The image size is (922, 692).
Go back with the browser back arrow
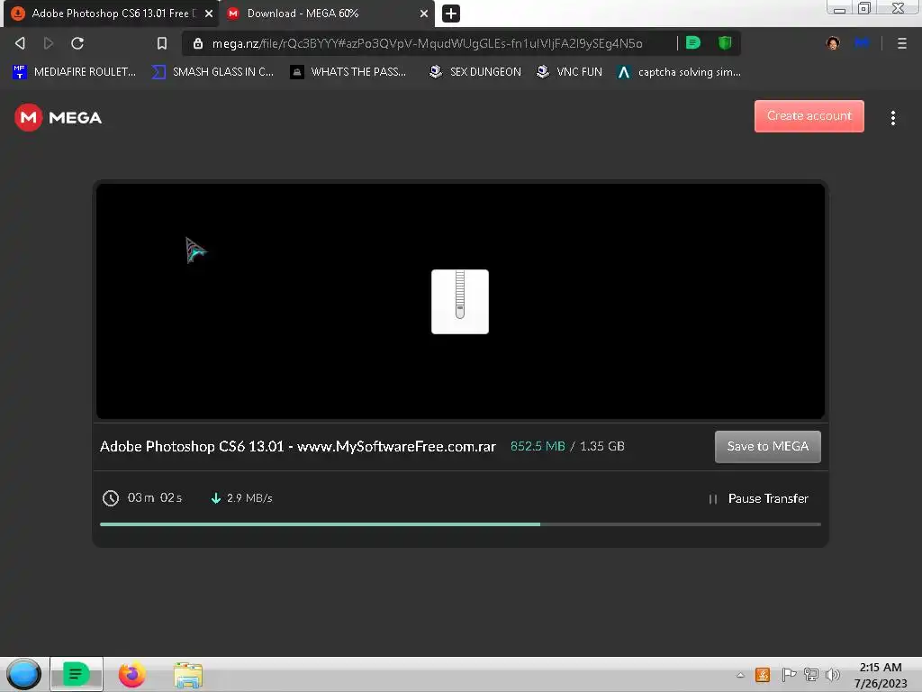click(20, 43)
